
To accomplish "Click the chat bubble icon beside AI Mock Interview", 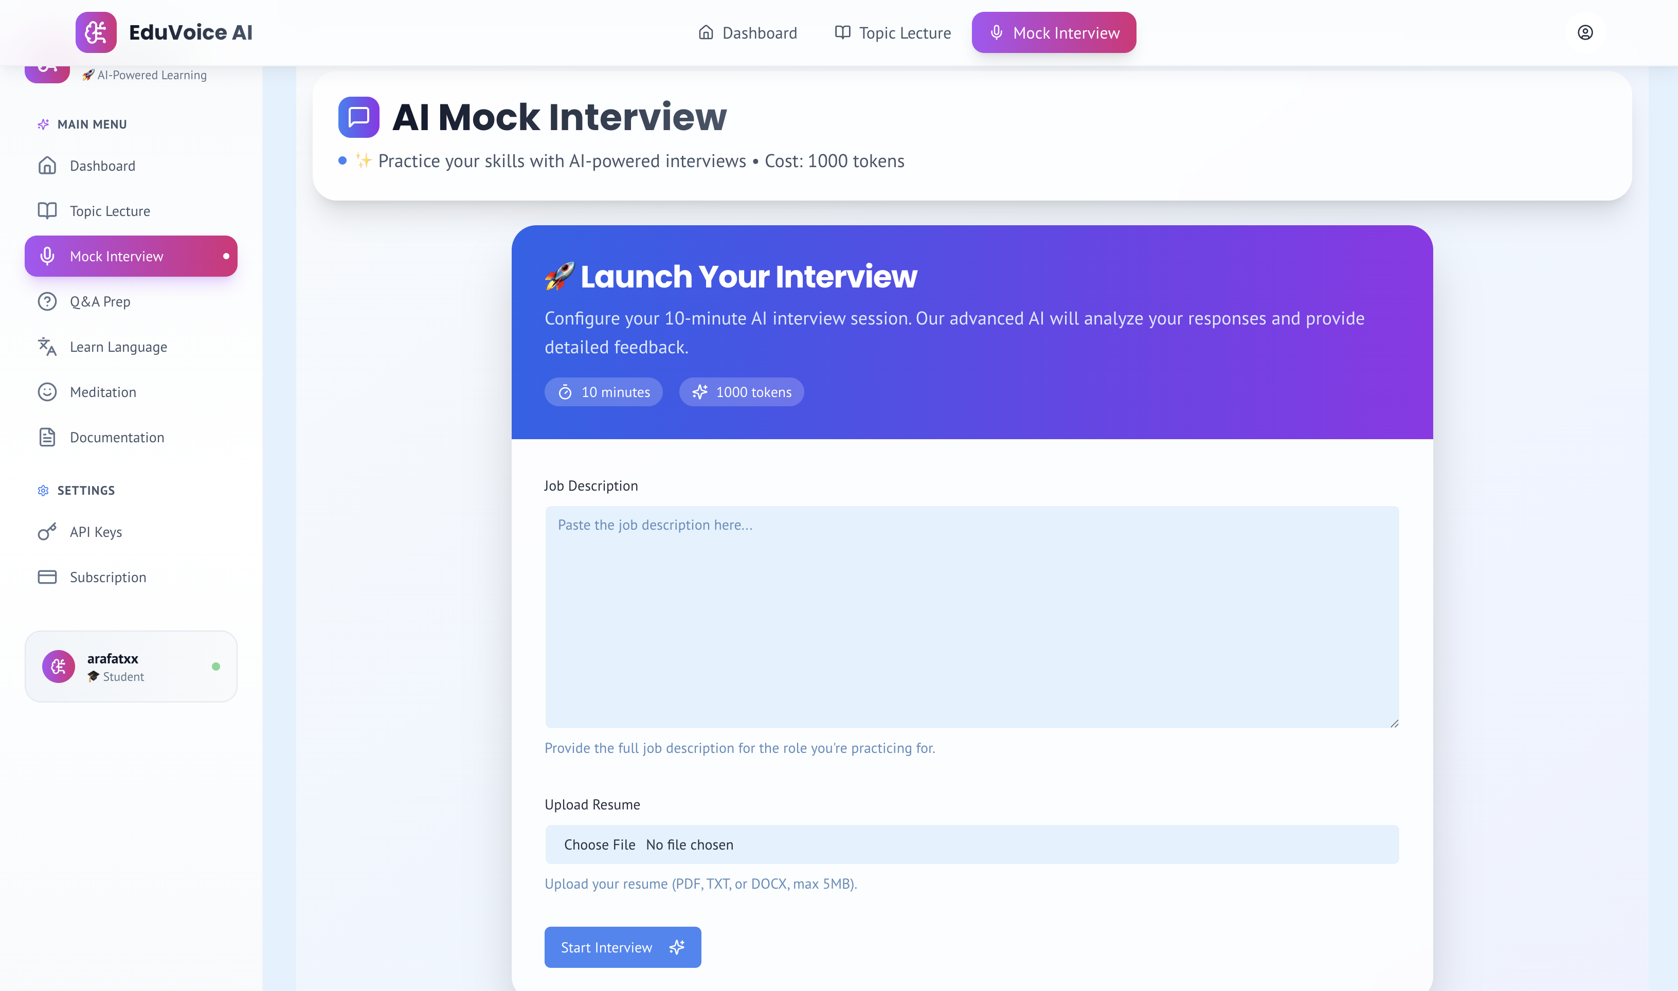I will click(x=358, y=117).
